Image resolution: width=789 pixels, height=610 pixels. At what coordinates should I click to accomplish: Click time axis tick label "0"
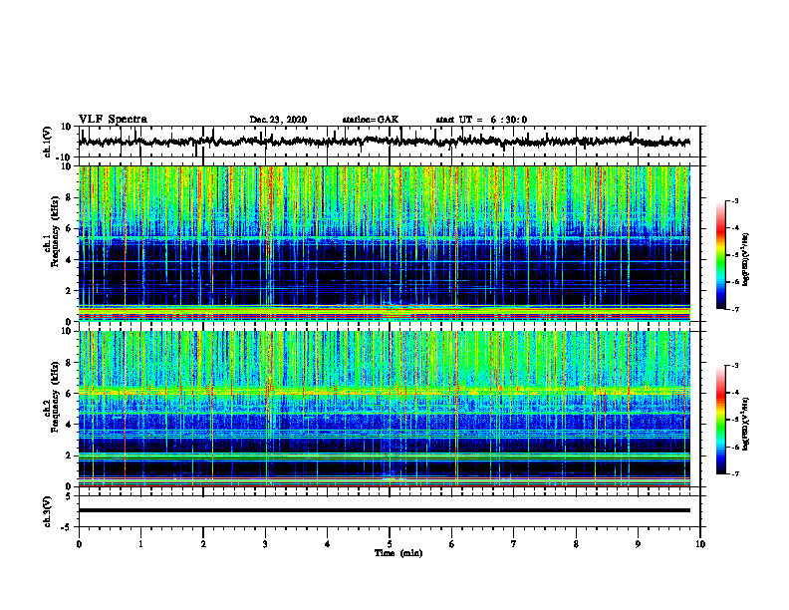[79, 544]
